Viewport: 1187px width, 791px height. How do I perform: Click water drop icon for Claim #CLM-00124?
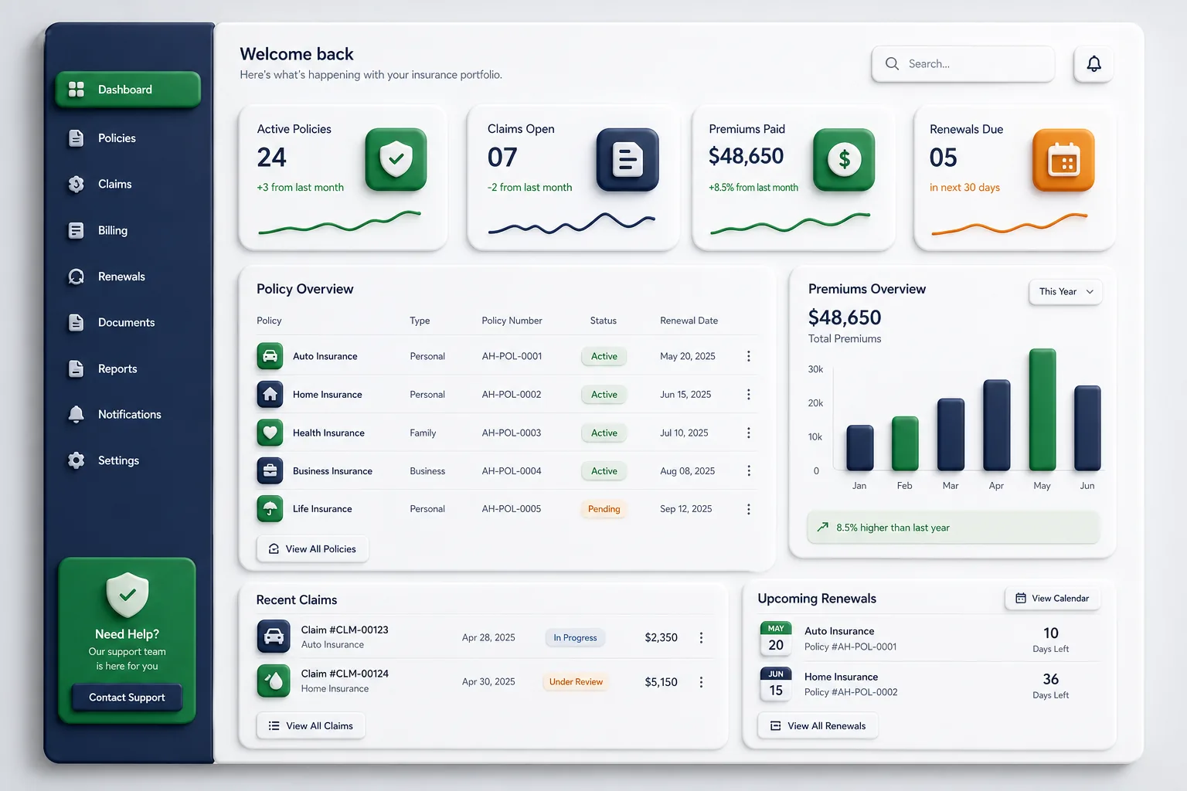274,681
